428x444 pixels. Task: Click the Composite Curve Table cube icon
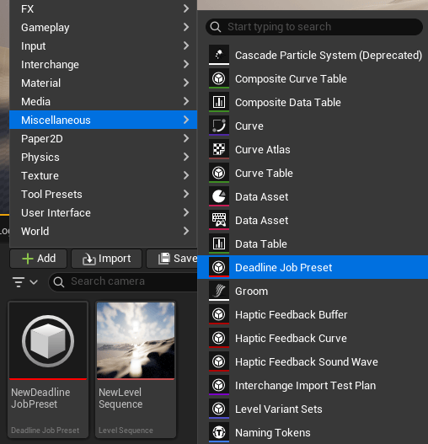pos(219,78)
